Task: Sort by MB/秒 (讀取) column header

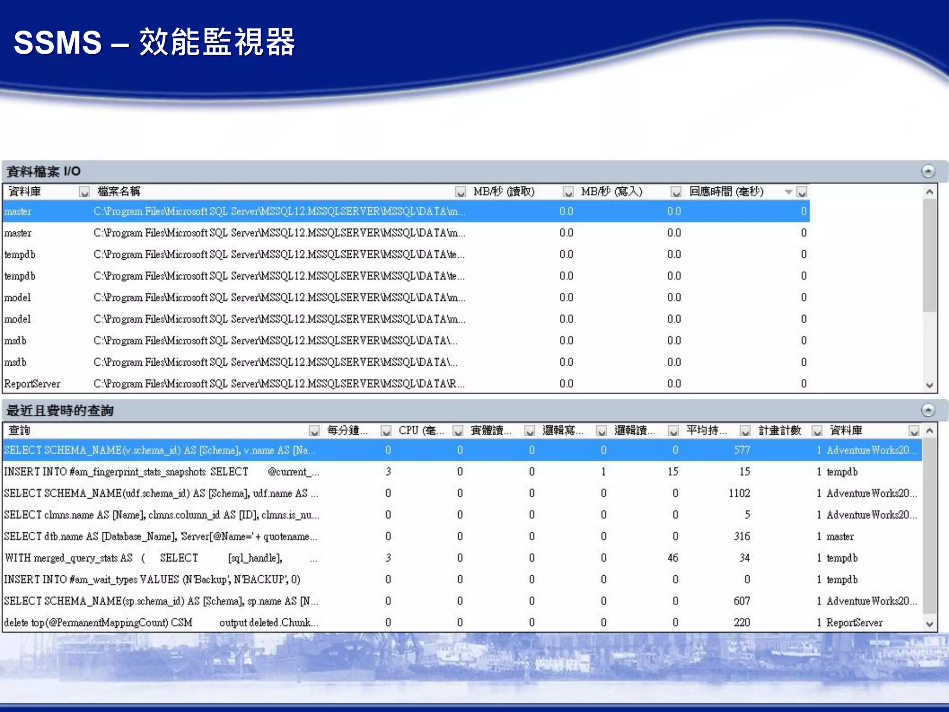Action: coord(504,191)
